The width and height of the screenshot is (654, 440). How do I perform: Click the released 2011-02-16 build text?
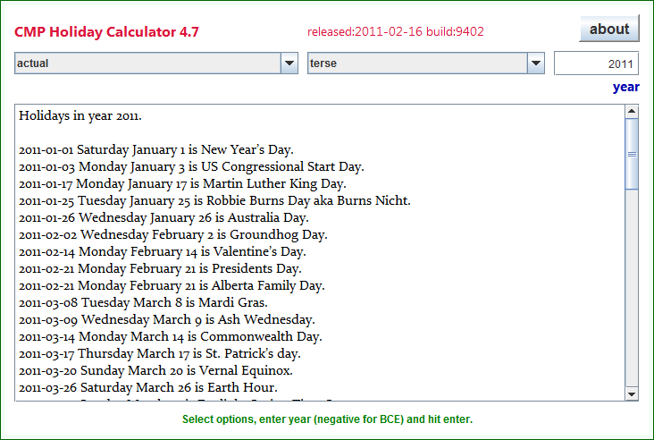pos(395,32)
